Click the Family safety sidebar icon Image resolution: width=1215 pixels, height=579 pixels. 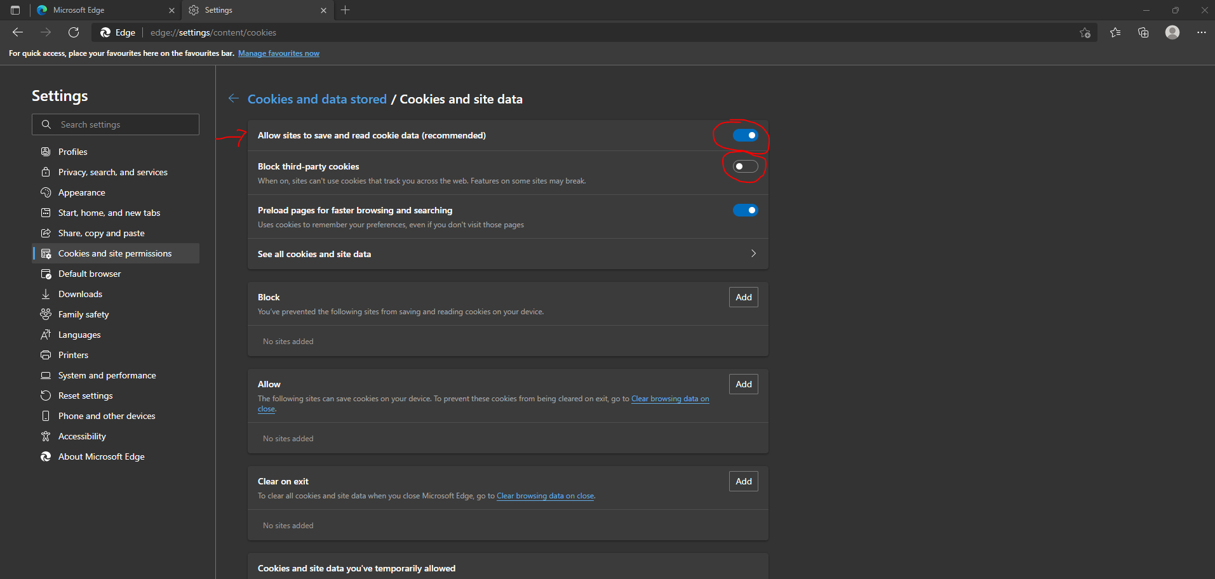(x=46, y=314)
